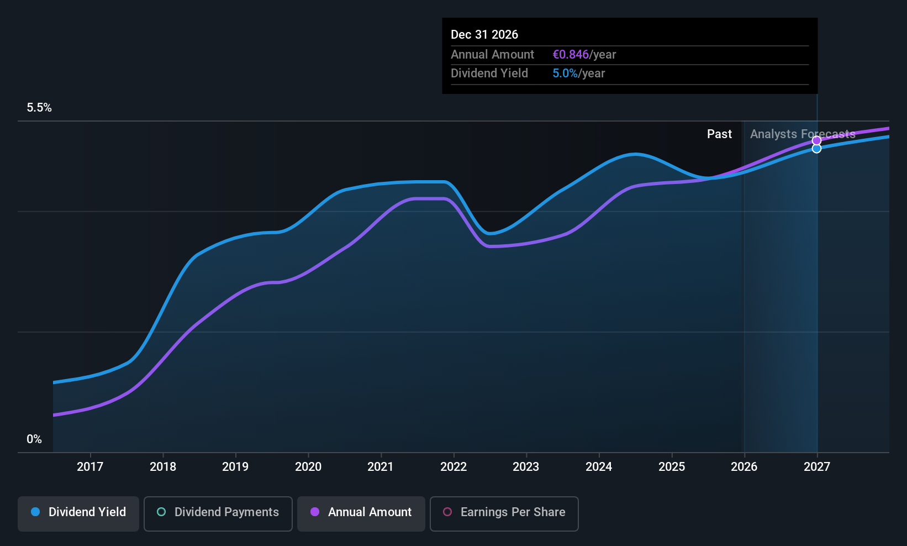Click the purple data point marker on chart

click(816, 140)
